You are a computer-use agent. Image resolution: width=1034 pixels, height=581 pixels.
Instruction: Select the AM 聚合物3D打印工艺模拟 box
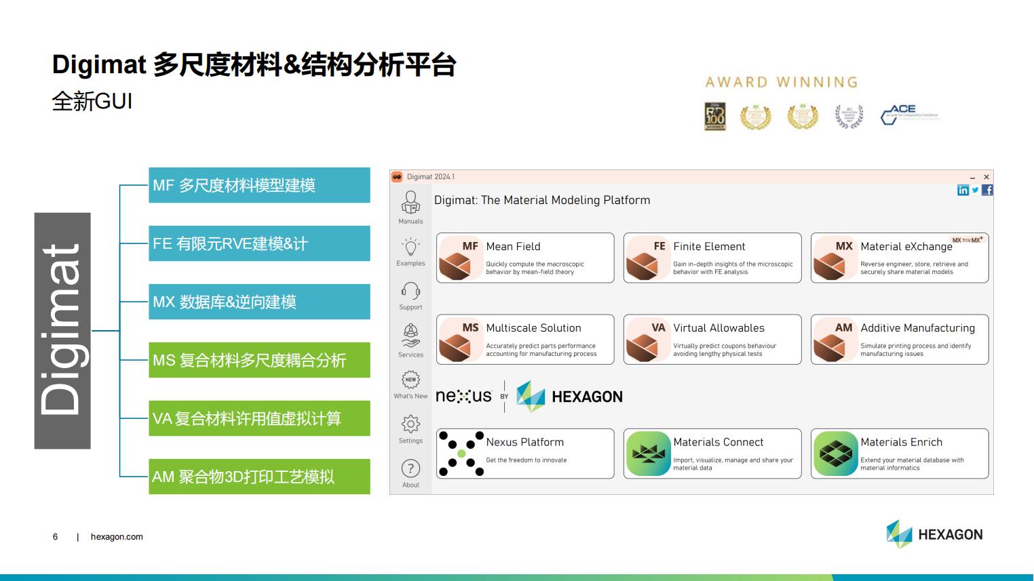coord(259,477)
